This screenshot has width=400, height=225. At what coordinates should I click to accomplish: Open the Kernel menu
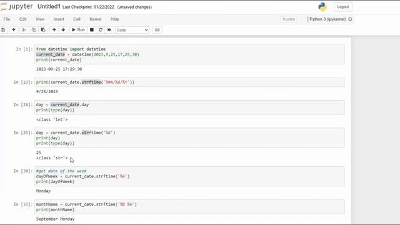pyautogui.click(x=96, y=19)
